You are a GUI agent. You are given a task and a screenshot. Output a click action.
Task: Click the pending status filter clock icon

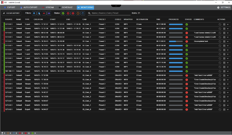(78, 13)
